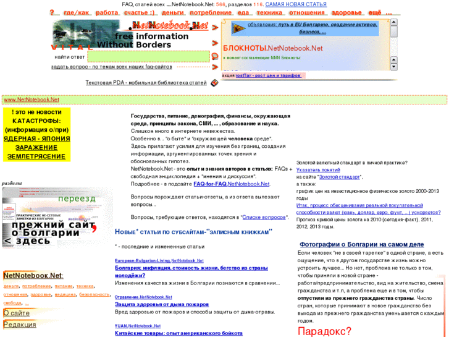Open the 'Редакция' link
This screenshot has height=337, width=449.
coord(20,325)
